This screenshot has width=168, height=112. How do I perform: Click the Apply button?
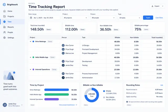(148, 18)
